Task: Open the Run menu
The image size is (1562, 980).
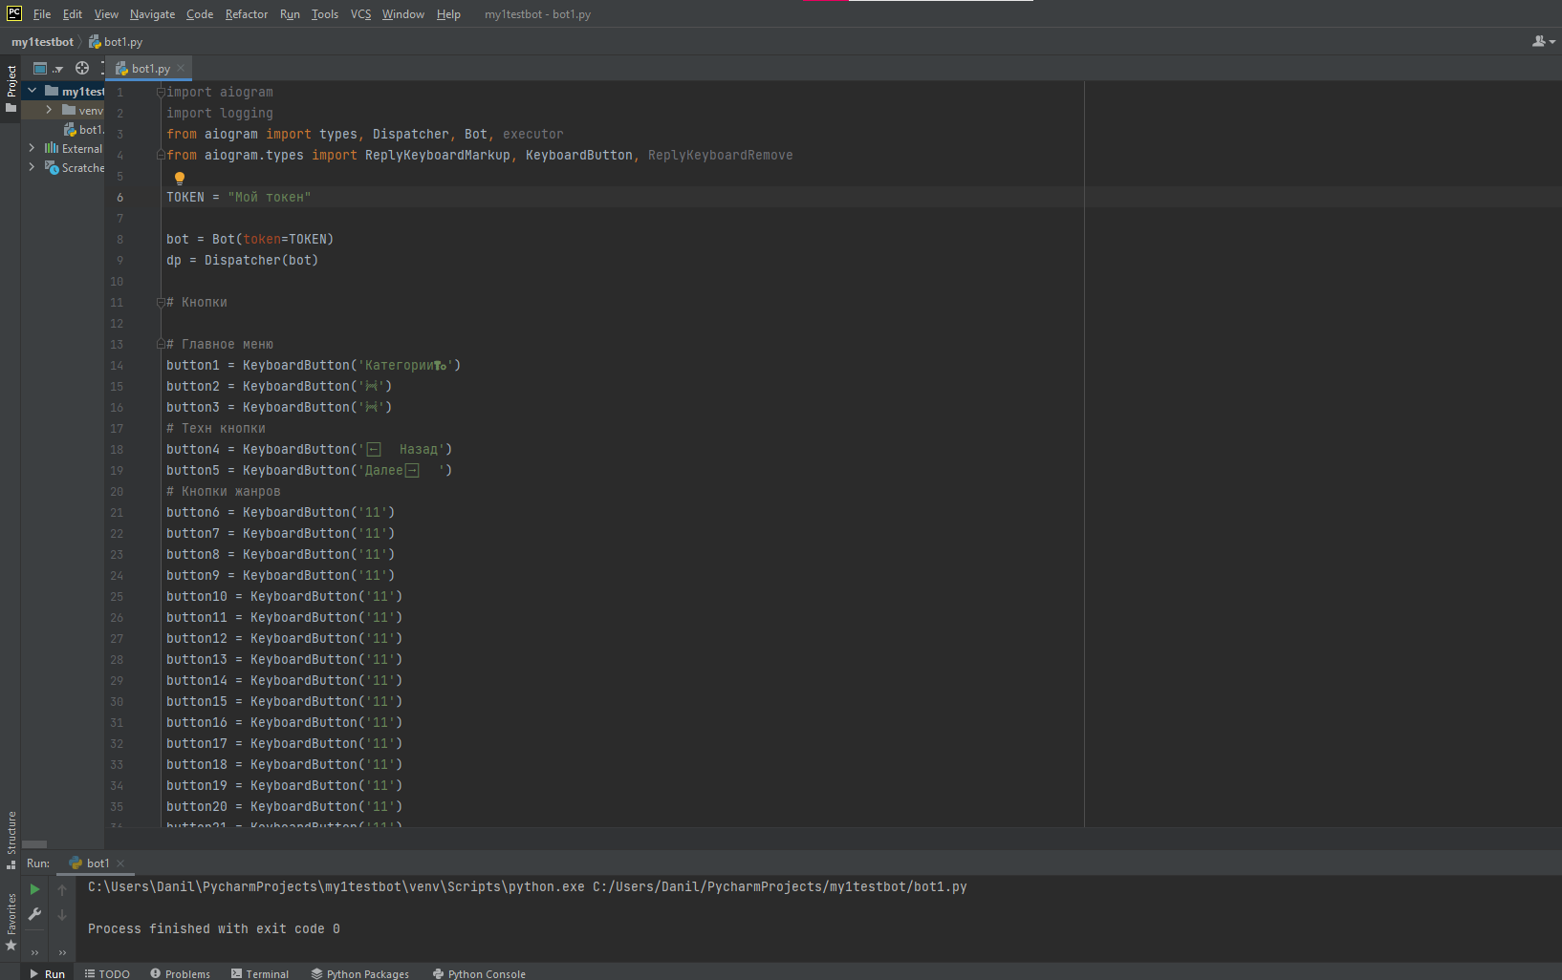Action: [x=290, y=14]
